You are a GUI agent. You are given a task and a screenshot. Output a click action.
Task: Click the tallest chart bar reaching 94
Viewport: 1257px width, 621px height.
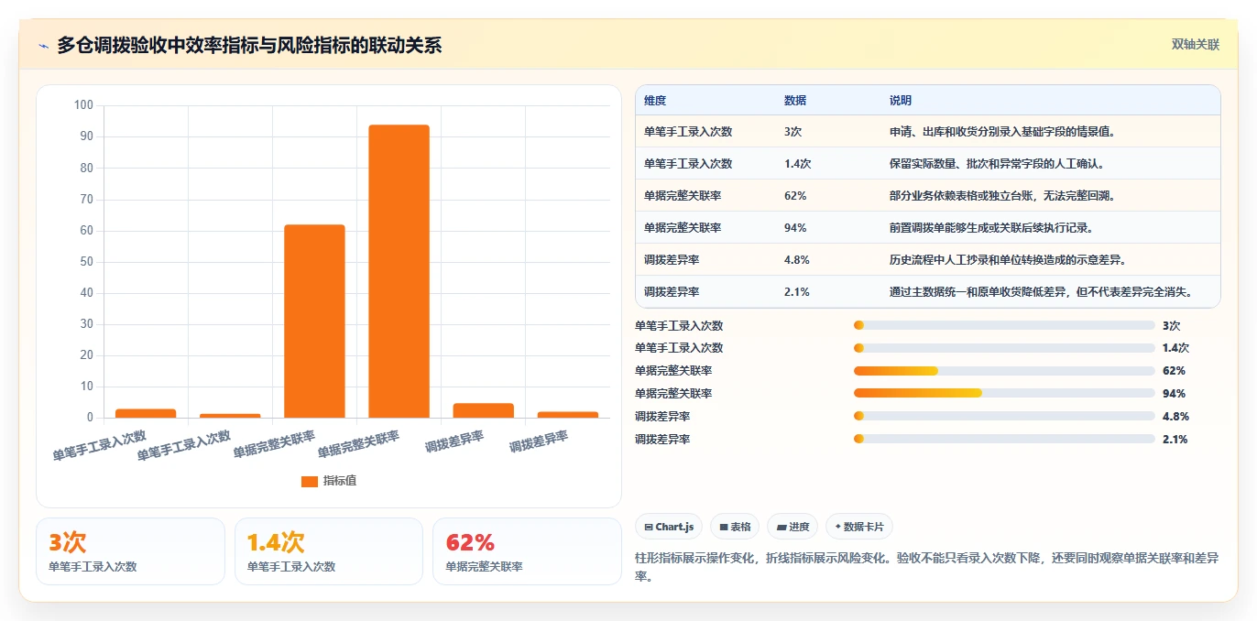click(399, 271)
